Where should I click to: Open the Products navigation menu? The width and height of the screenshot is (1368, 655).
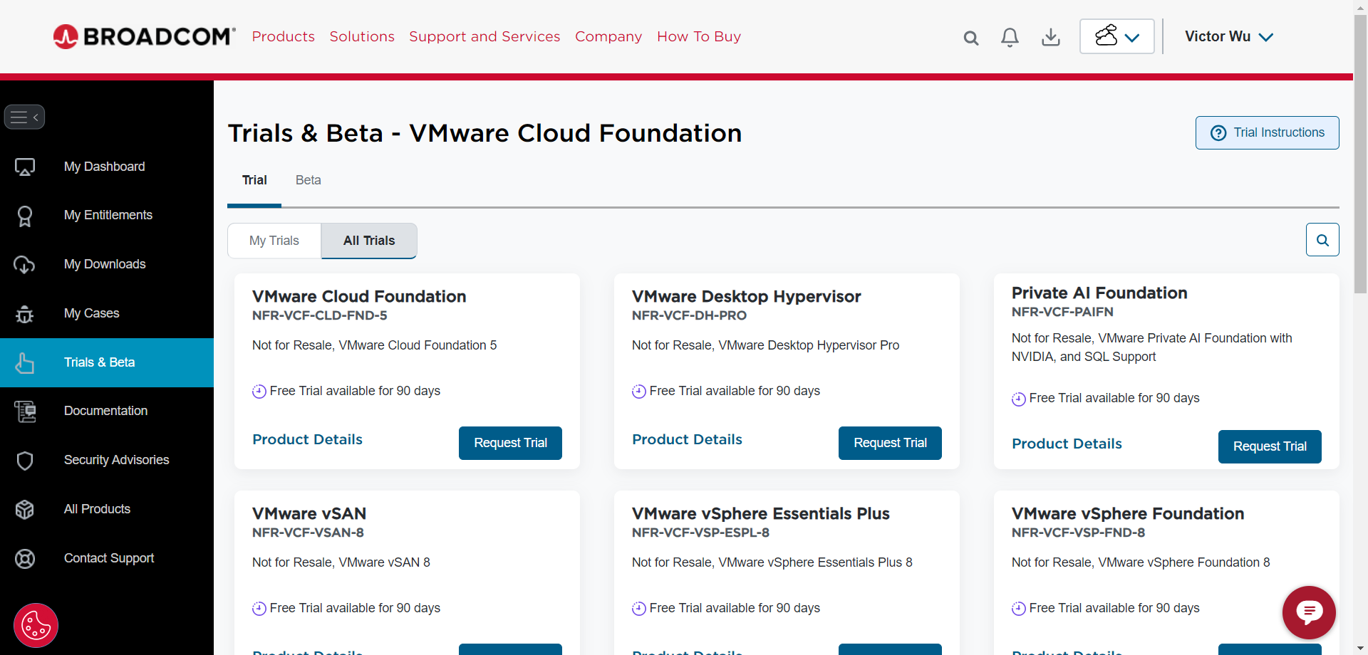283,36
